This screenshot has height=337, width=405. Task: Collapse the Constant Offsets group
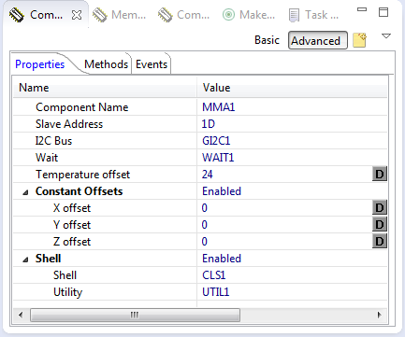click(x=25, y=192)
